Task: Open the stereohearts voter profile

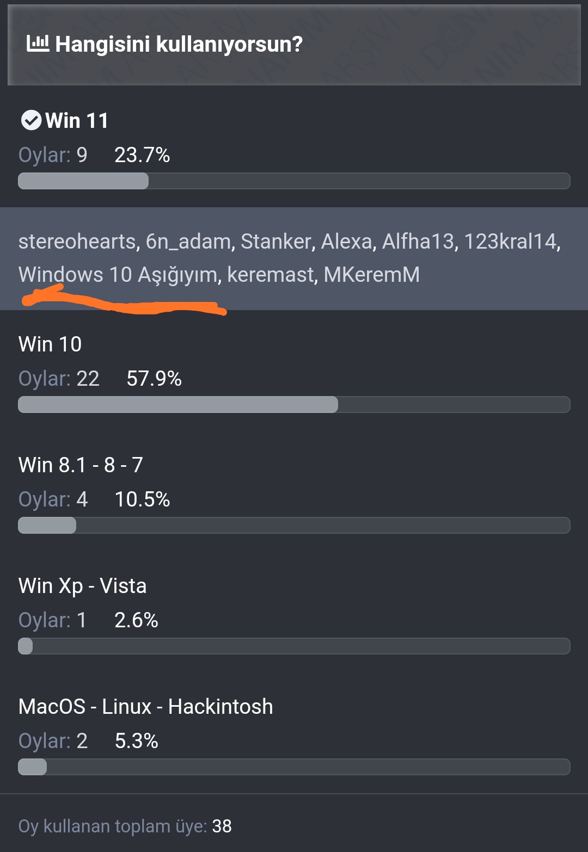Action: 77,242
